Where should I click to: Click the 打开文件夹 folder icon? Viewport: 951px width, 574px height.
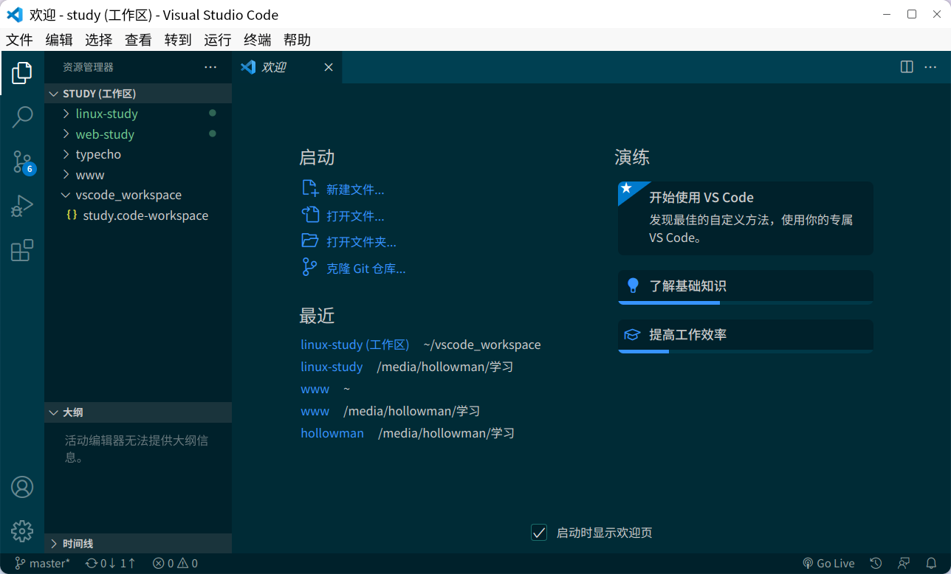309,241
